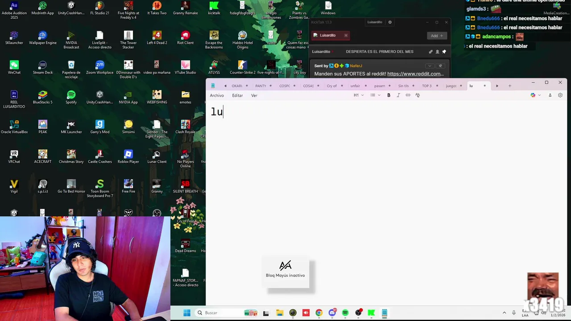Viewport: 571px width, 321px height.
Task: Open File Explorer from the taskbar
Action: 279,313
